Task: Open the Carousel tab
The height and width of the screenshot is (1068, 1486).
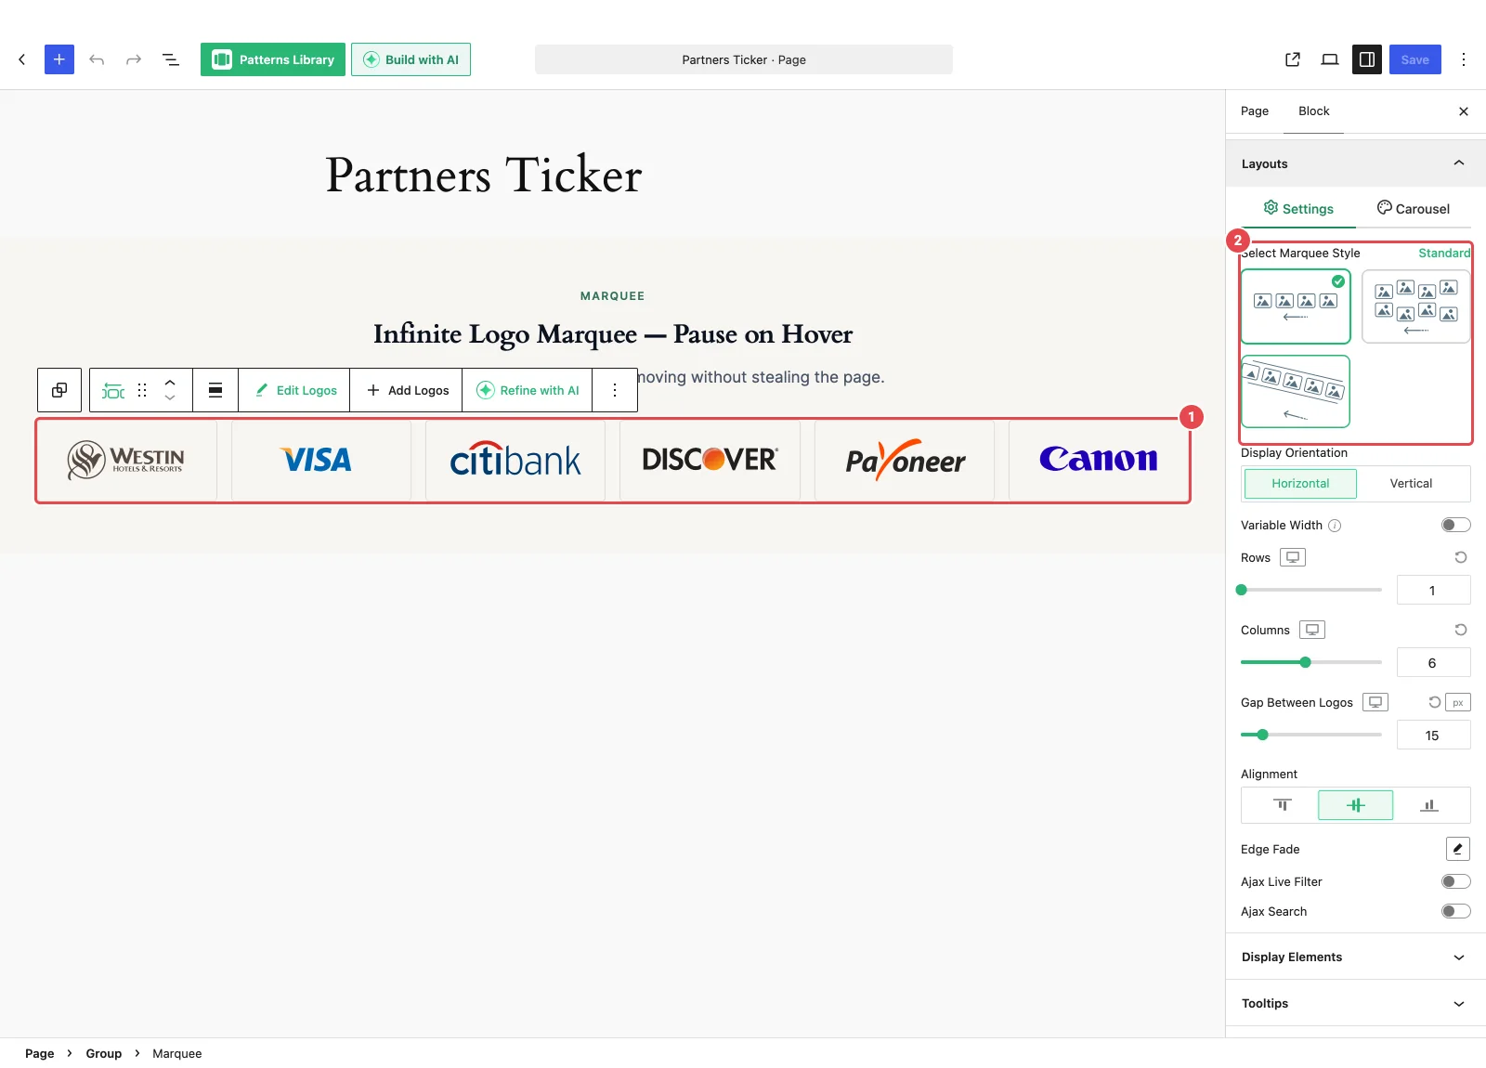Action: point(1414,209)
